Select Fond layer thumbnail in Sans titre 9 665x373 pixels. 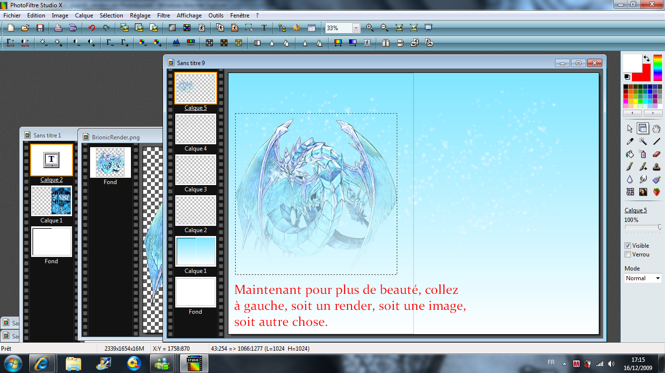point(195,292)
